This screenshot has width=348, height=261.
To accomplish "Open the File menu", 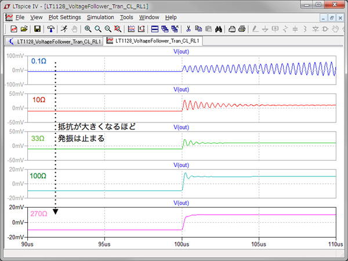I will point(20,17).
